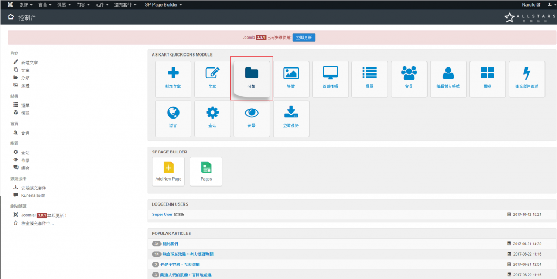The height and width of the screenshot is (279, 557).
Task: Open the 新增文章 plus quick icon
Action: point(173,79)
